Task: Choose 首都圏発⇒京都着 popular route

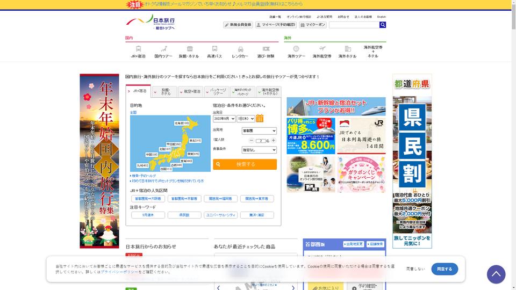Action: click(x=184, y=199)
